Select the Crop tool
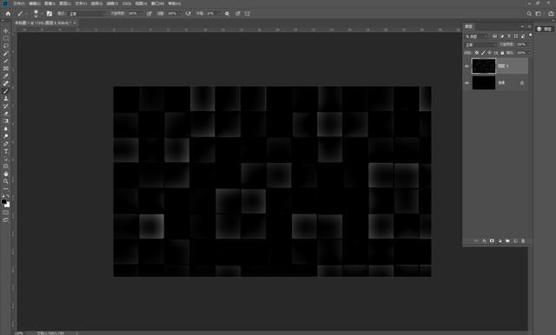556x335 pixels. [6, 61]
